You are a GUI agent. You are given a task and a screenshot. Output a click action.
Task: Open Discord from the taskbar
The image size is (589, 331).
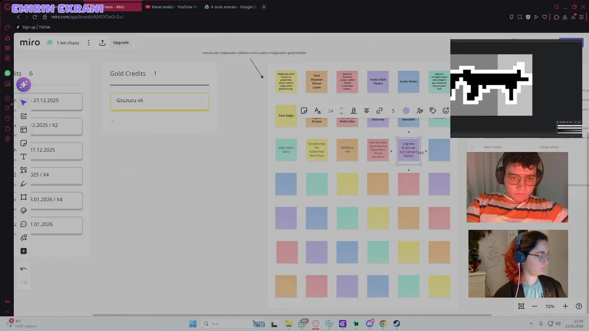tap(370, 324)
